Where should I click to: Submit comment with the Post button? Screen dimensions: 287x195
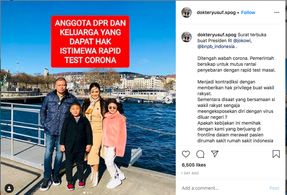point(274,188)
